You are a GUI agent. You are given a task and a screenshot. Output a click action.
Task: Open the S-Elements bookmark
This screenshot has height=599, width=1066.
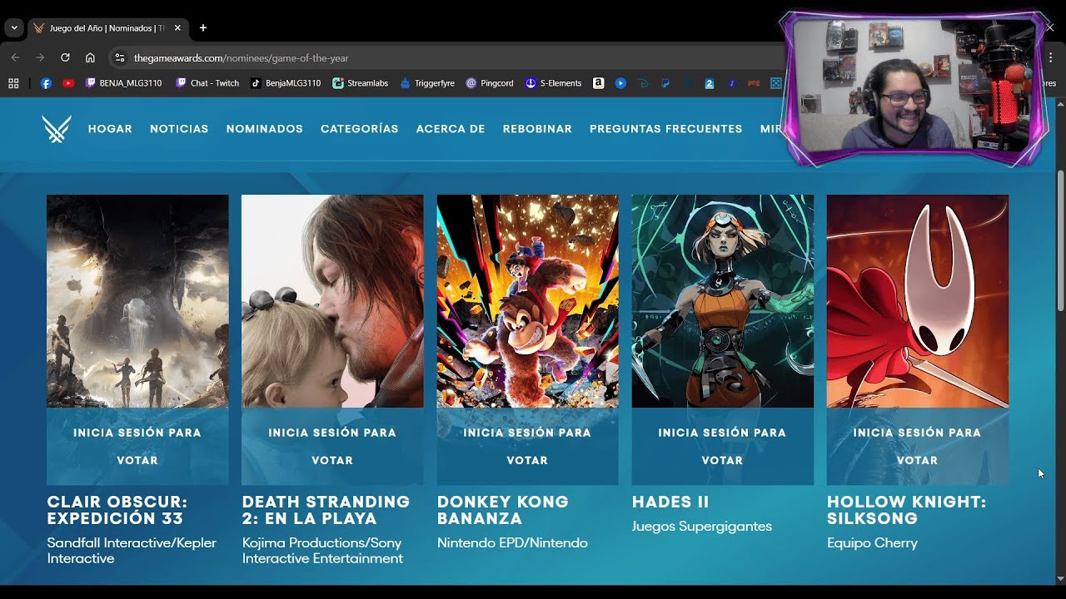tap(553, 83)
